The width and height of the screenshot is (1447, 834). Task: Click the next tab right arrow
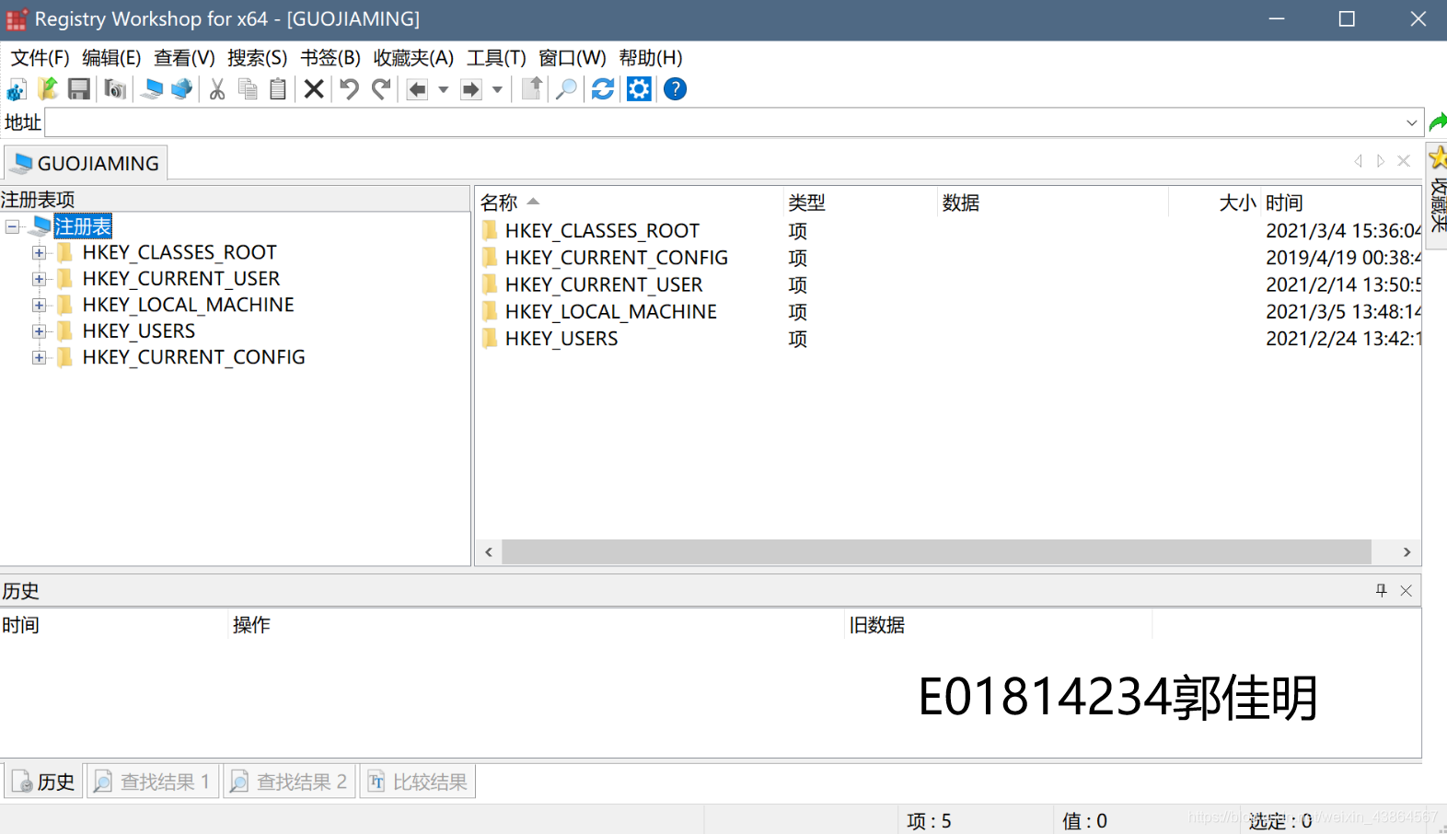pos(1381,160)
